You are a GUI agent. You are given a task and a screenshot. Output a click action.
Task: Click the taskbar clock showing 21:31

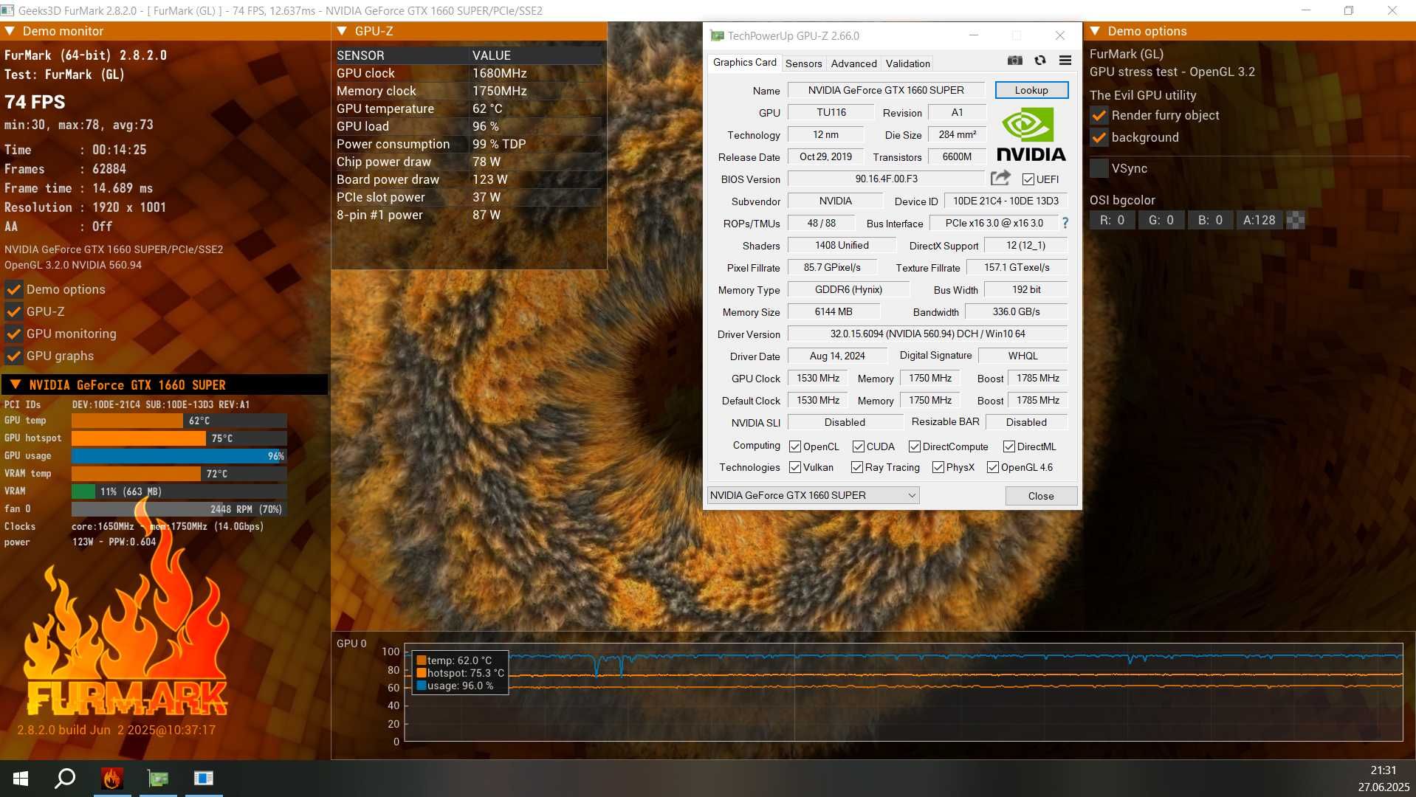tap(1383, 770)
